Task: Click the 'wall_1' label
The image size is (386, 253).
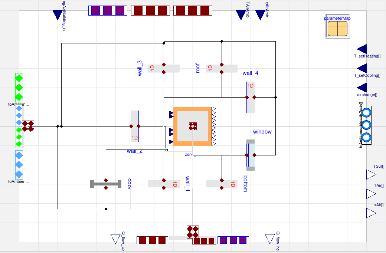Action: coord(187,184)
